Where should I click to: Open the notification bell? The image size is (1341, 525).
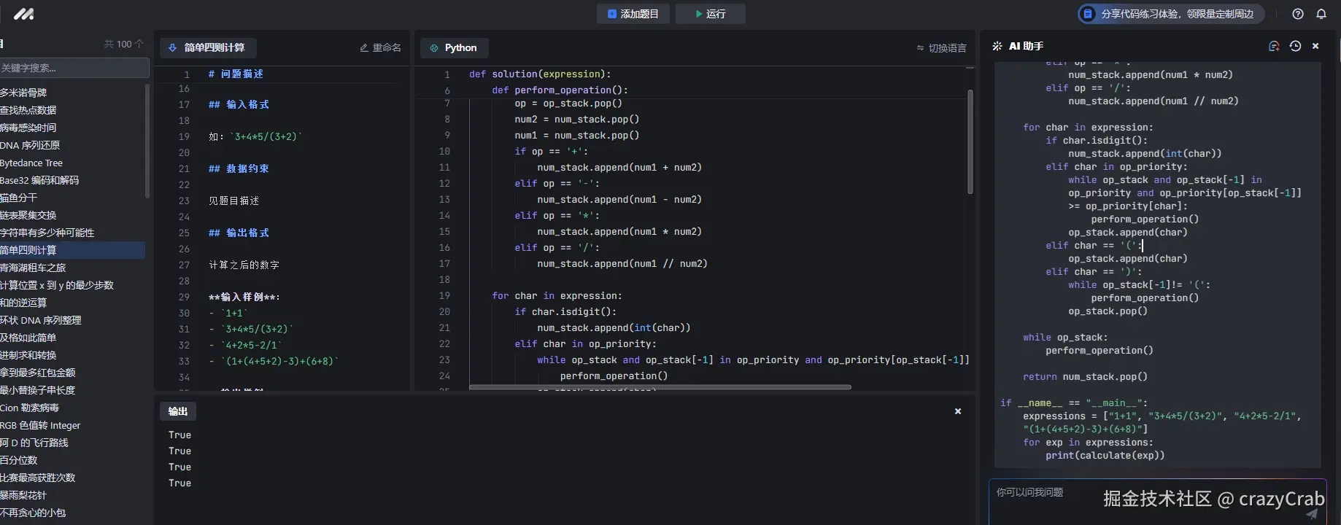(1321, 14)
